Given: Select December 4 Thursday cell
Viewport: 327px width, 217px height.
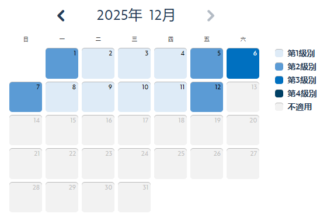Looking at the screenshot, I should (x=171, y=64).
